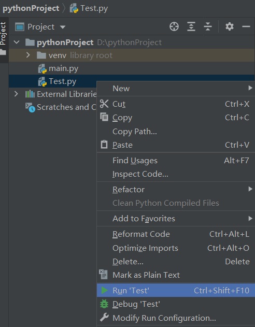This screenshot has width=255, height=327.
Task: Click the Collapse All icon in Project toolbar
Action: pos(208,27)
